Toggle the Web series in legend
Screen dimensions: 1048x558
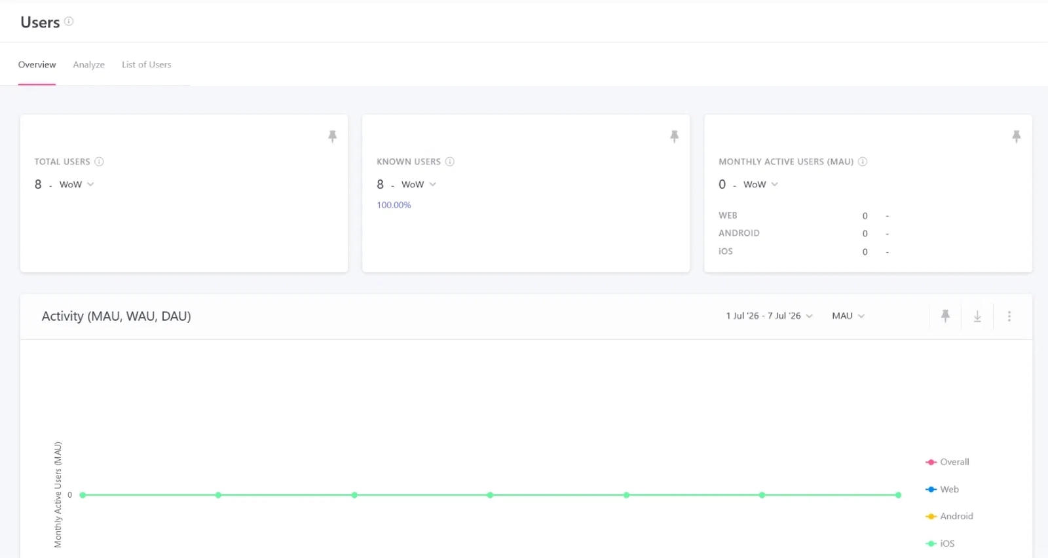[942, 489]
